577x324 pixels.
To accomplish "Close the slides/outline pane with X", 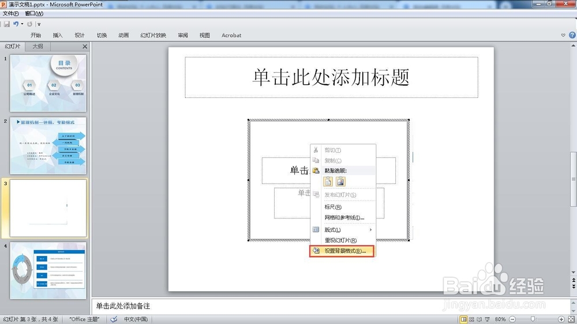I will 85,46.
